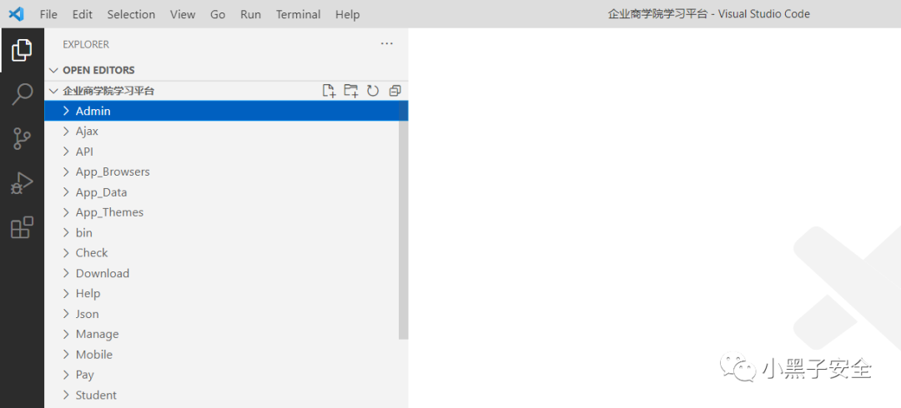The width and height of the screenshot is (901, 408).
Task: Open Explorer views and more actions menu
Action: pos(387,43)
